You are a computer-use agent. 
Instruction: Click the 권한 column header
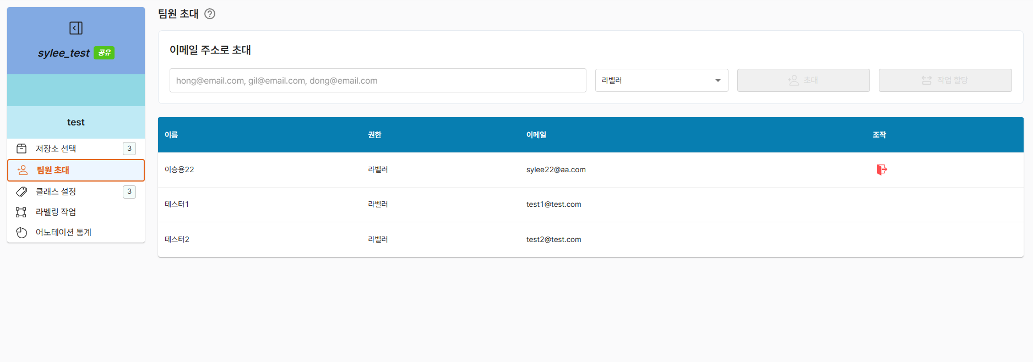[x=374, y=135]
